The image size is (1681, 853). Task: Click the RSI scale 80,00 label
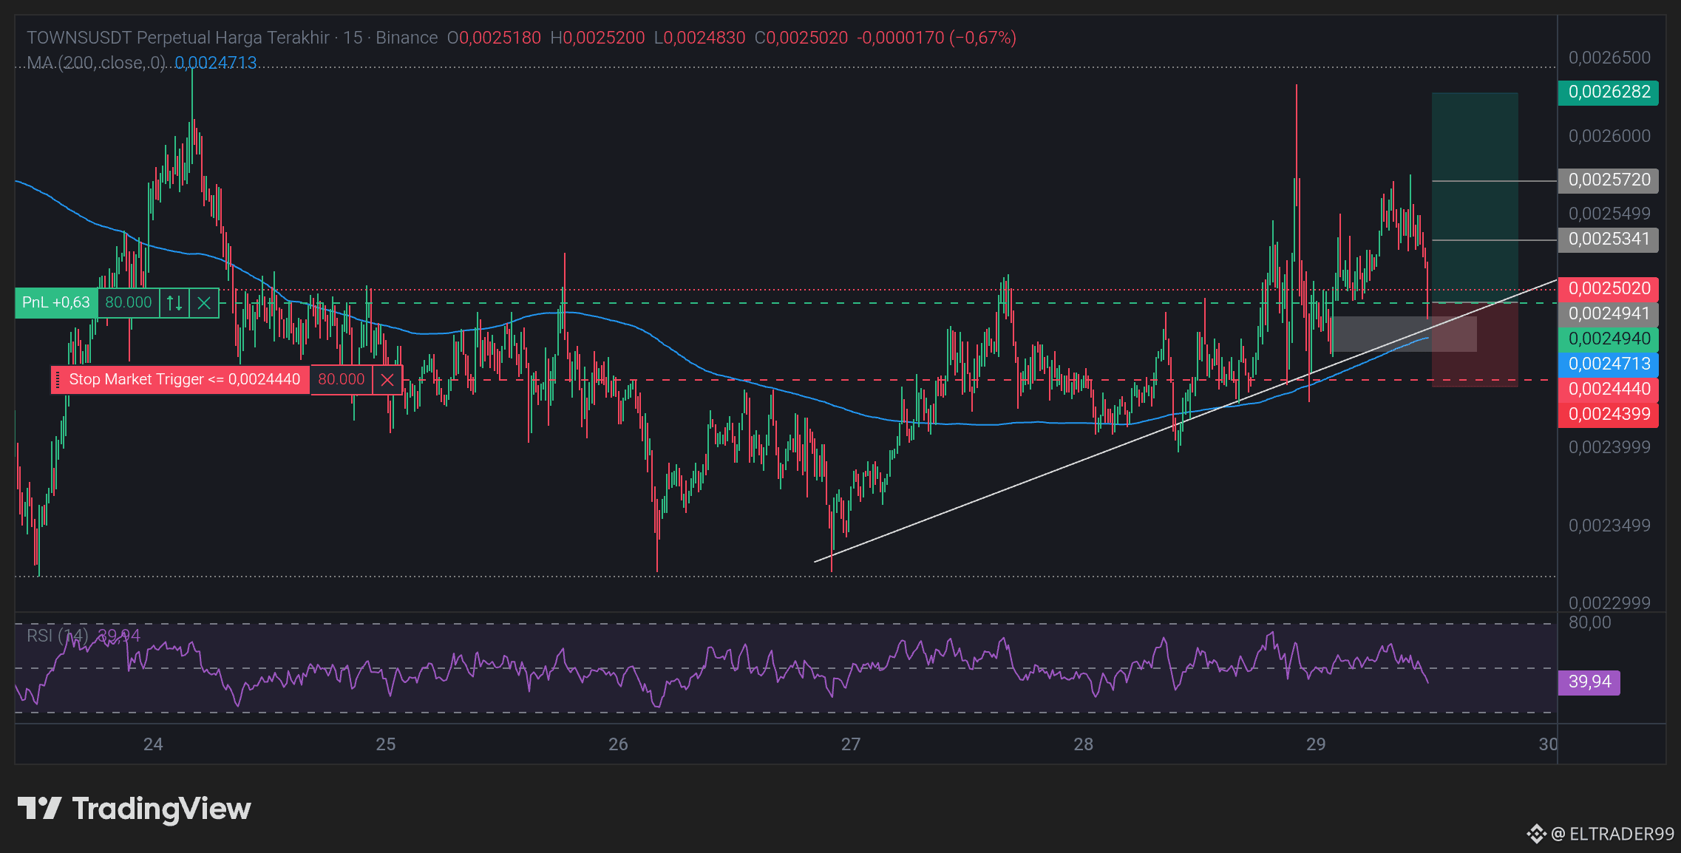tap(1590, 622)
